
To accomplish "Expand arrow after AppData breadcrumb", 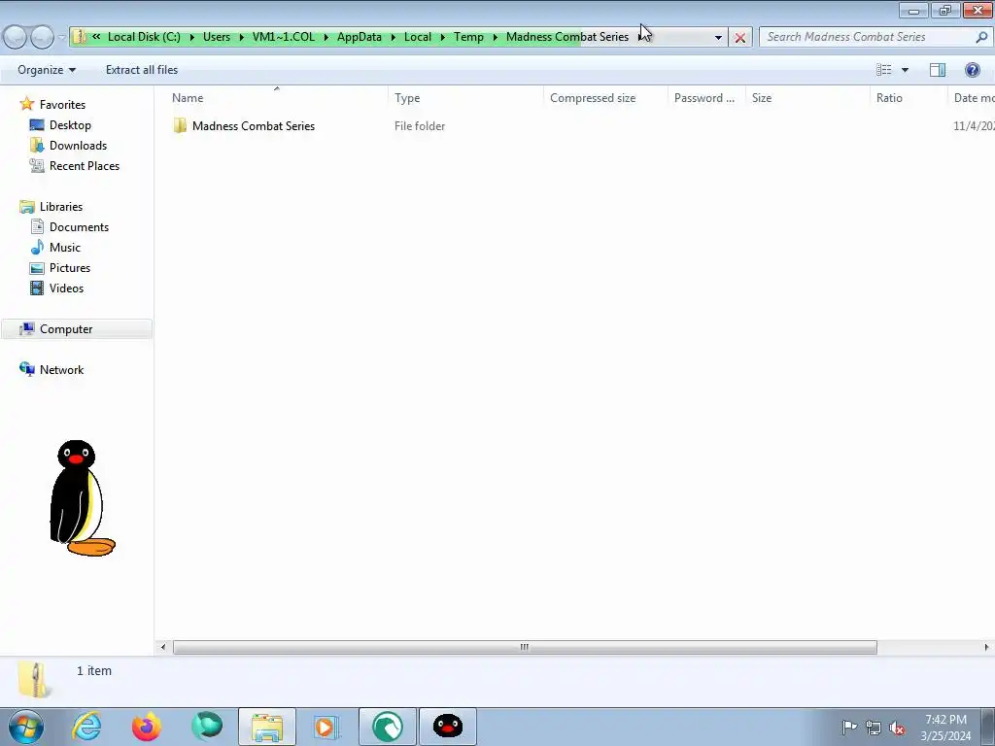I will pos(394,37).
